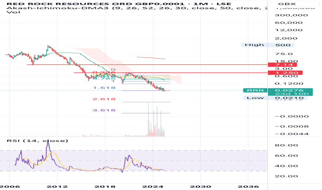Image resolution: width=322 pixels, height=190 pixels.
Task: Click the 80.00 RSI scale value
Action: pyautogui.click(x=286, y=145)
